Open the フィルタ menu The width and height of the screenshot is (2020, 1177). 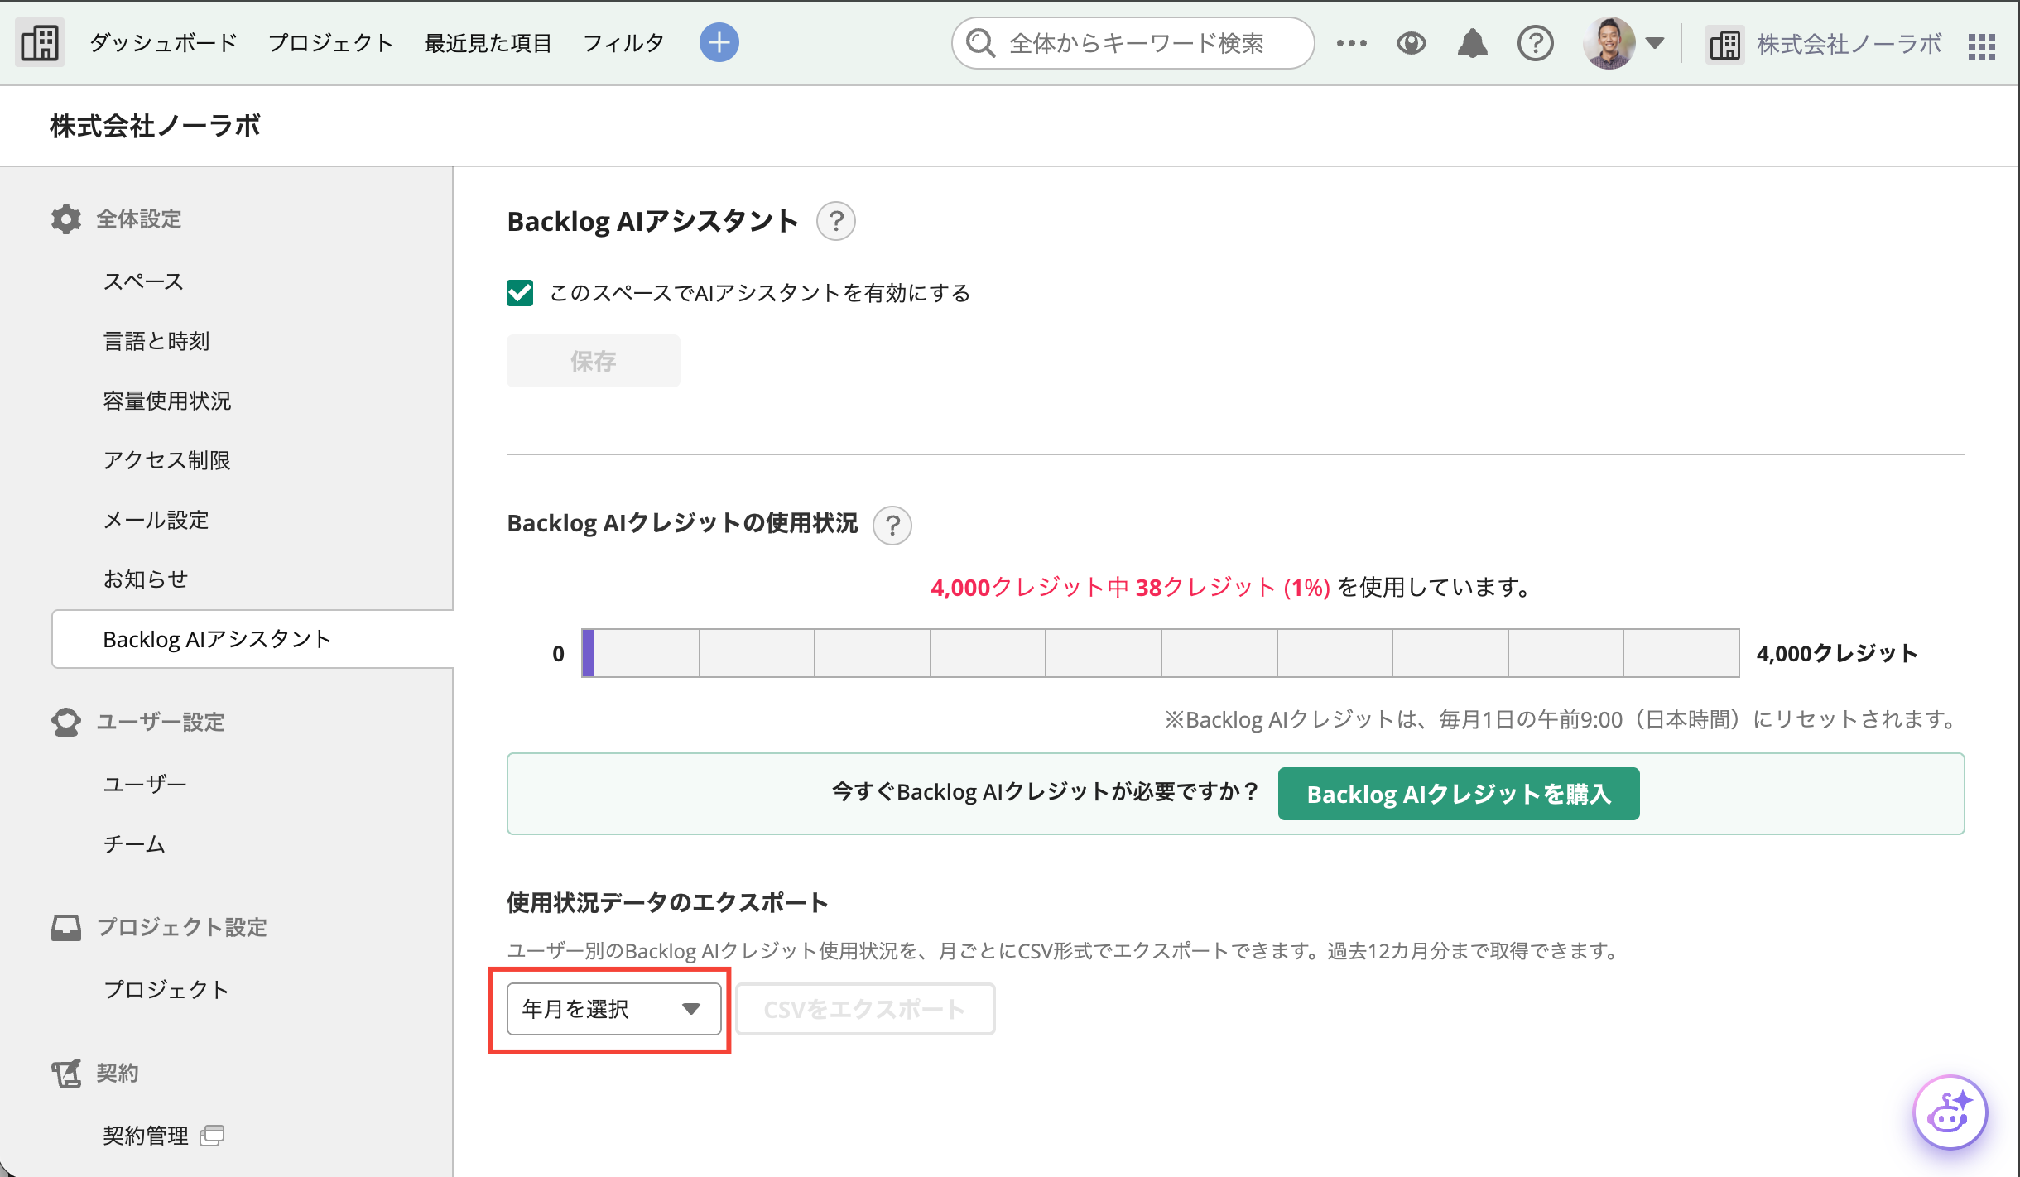click(623, 43)
